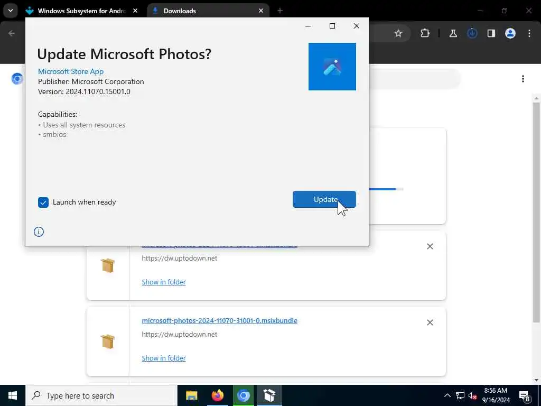Image resolution: width=541 pixels, height=406 pixels.
Task: Open the Windows Start menu
Action: pos(13,395)
